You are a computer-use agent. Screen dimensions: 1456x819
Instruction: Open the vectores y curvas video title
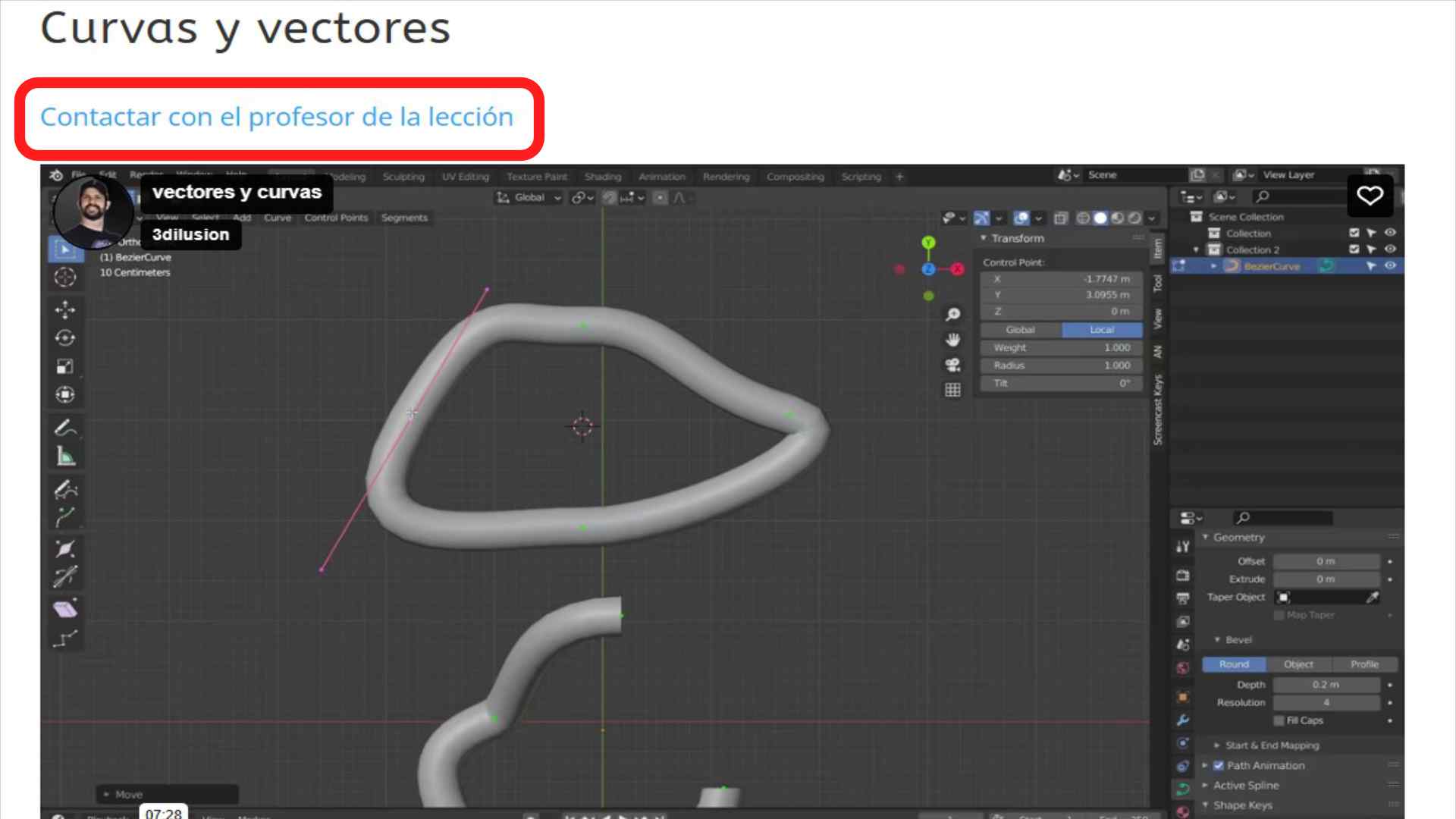pos(237,192)
